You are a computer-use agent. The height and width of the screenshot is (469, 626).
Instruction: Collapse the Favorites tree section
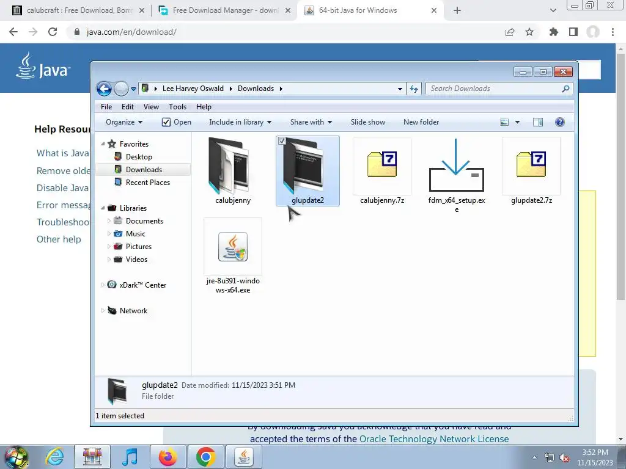pos(103,144)
